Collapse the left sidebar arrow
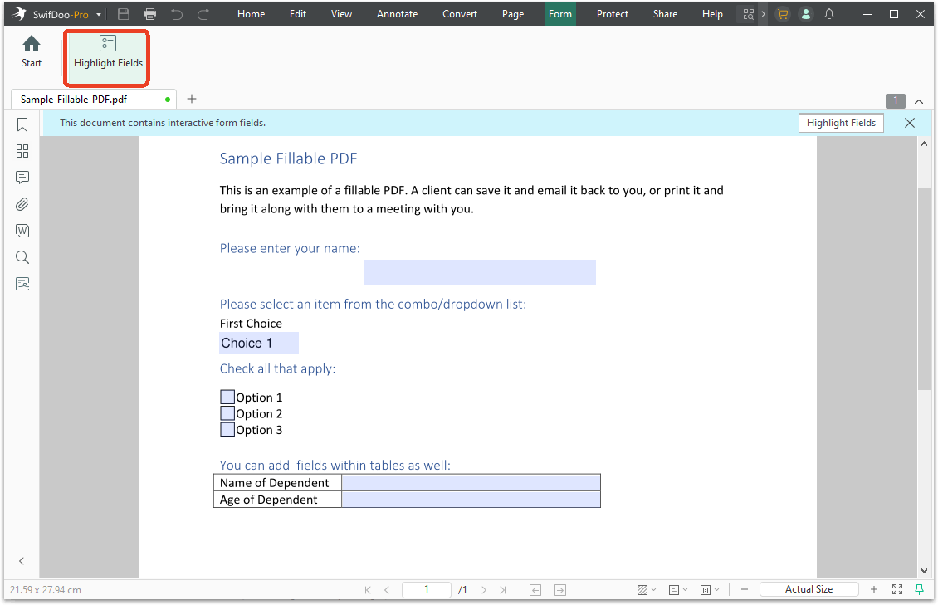 point(22,561)
